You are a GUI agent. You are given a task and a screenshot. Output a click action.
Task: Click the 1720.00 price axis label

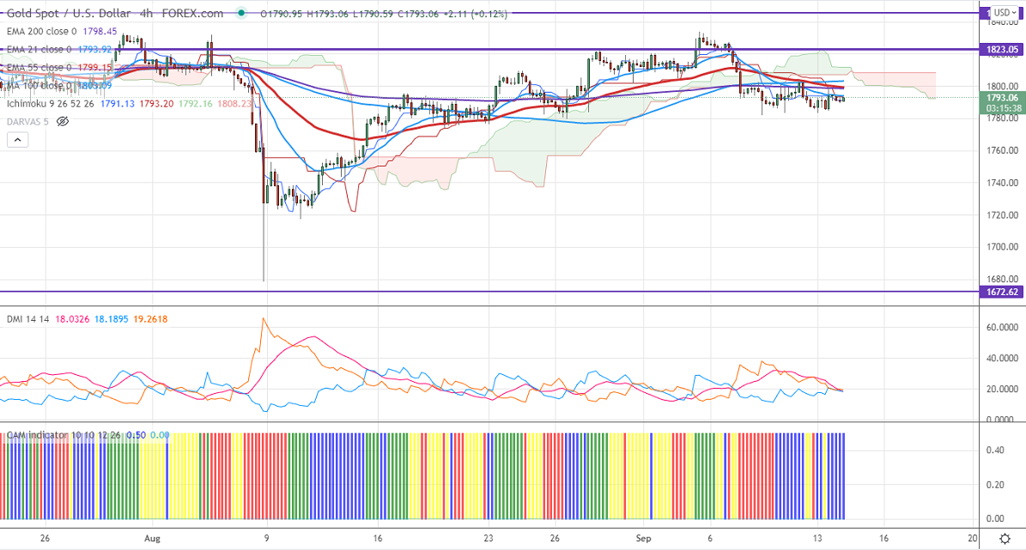tap(1003, 215)
